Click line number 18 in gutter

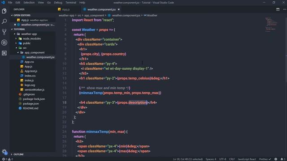[65, 102]
